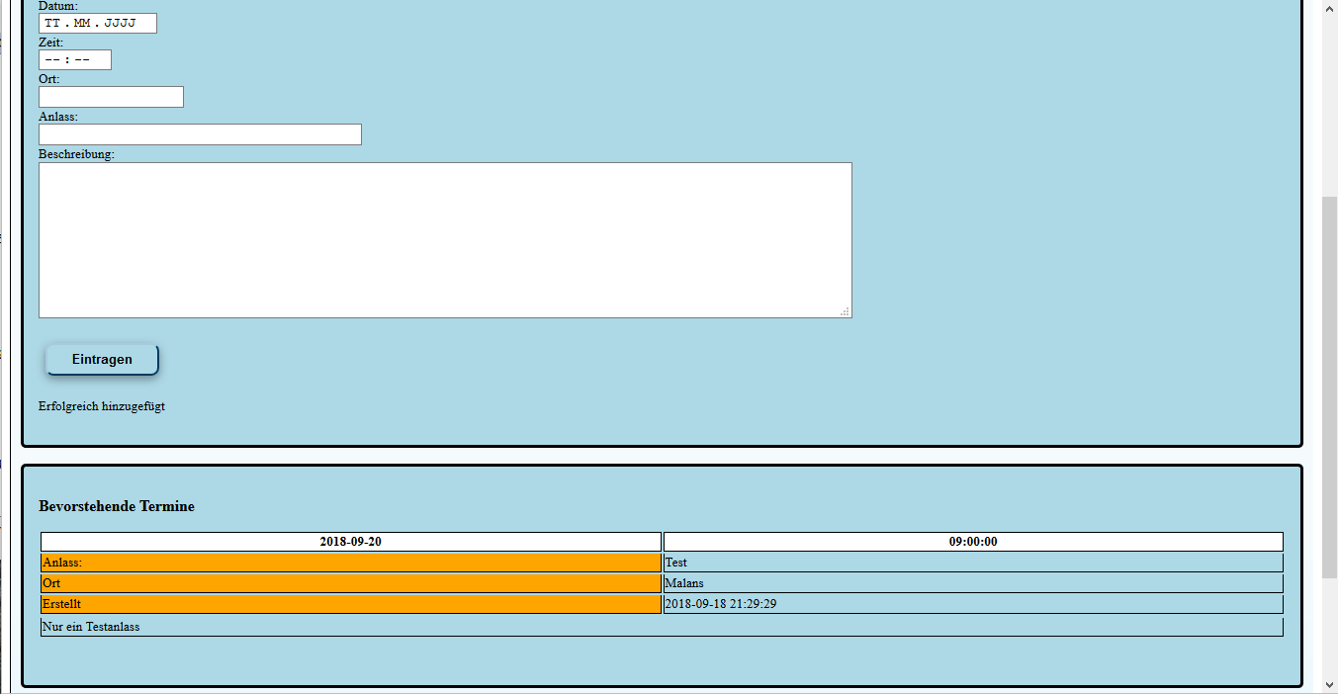1338x694 pixels.
Task: Click the scrollbar up arrow
Action: click(x=1329, y=7)
